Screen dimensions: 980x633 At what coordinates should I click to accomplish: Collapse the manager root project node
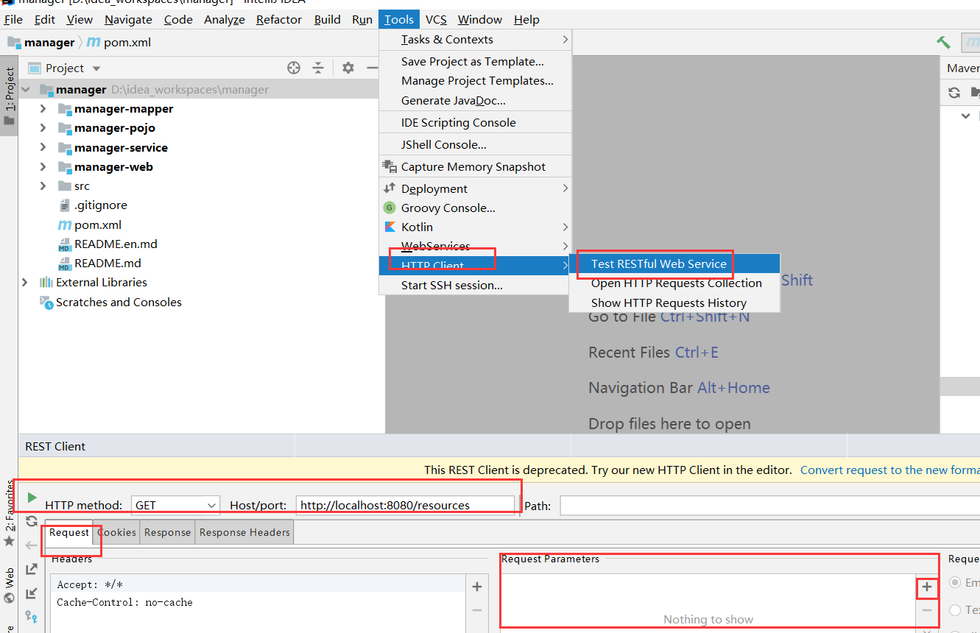pos(26,90)
